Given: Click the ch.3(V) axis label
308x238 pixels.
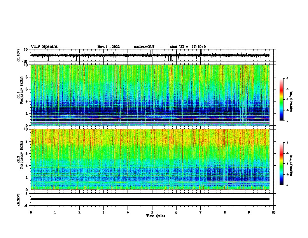Looking at the screenshot, I should point(19,199).
